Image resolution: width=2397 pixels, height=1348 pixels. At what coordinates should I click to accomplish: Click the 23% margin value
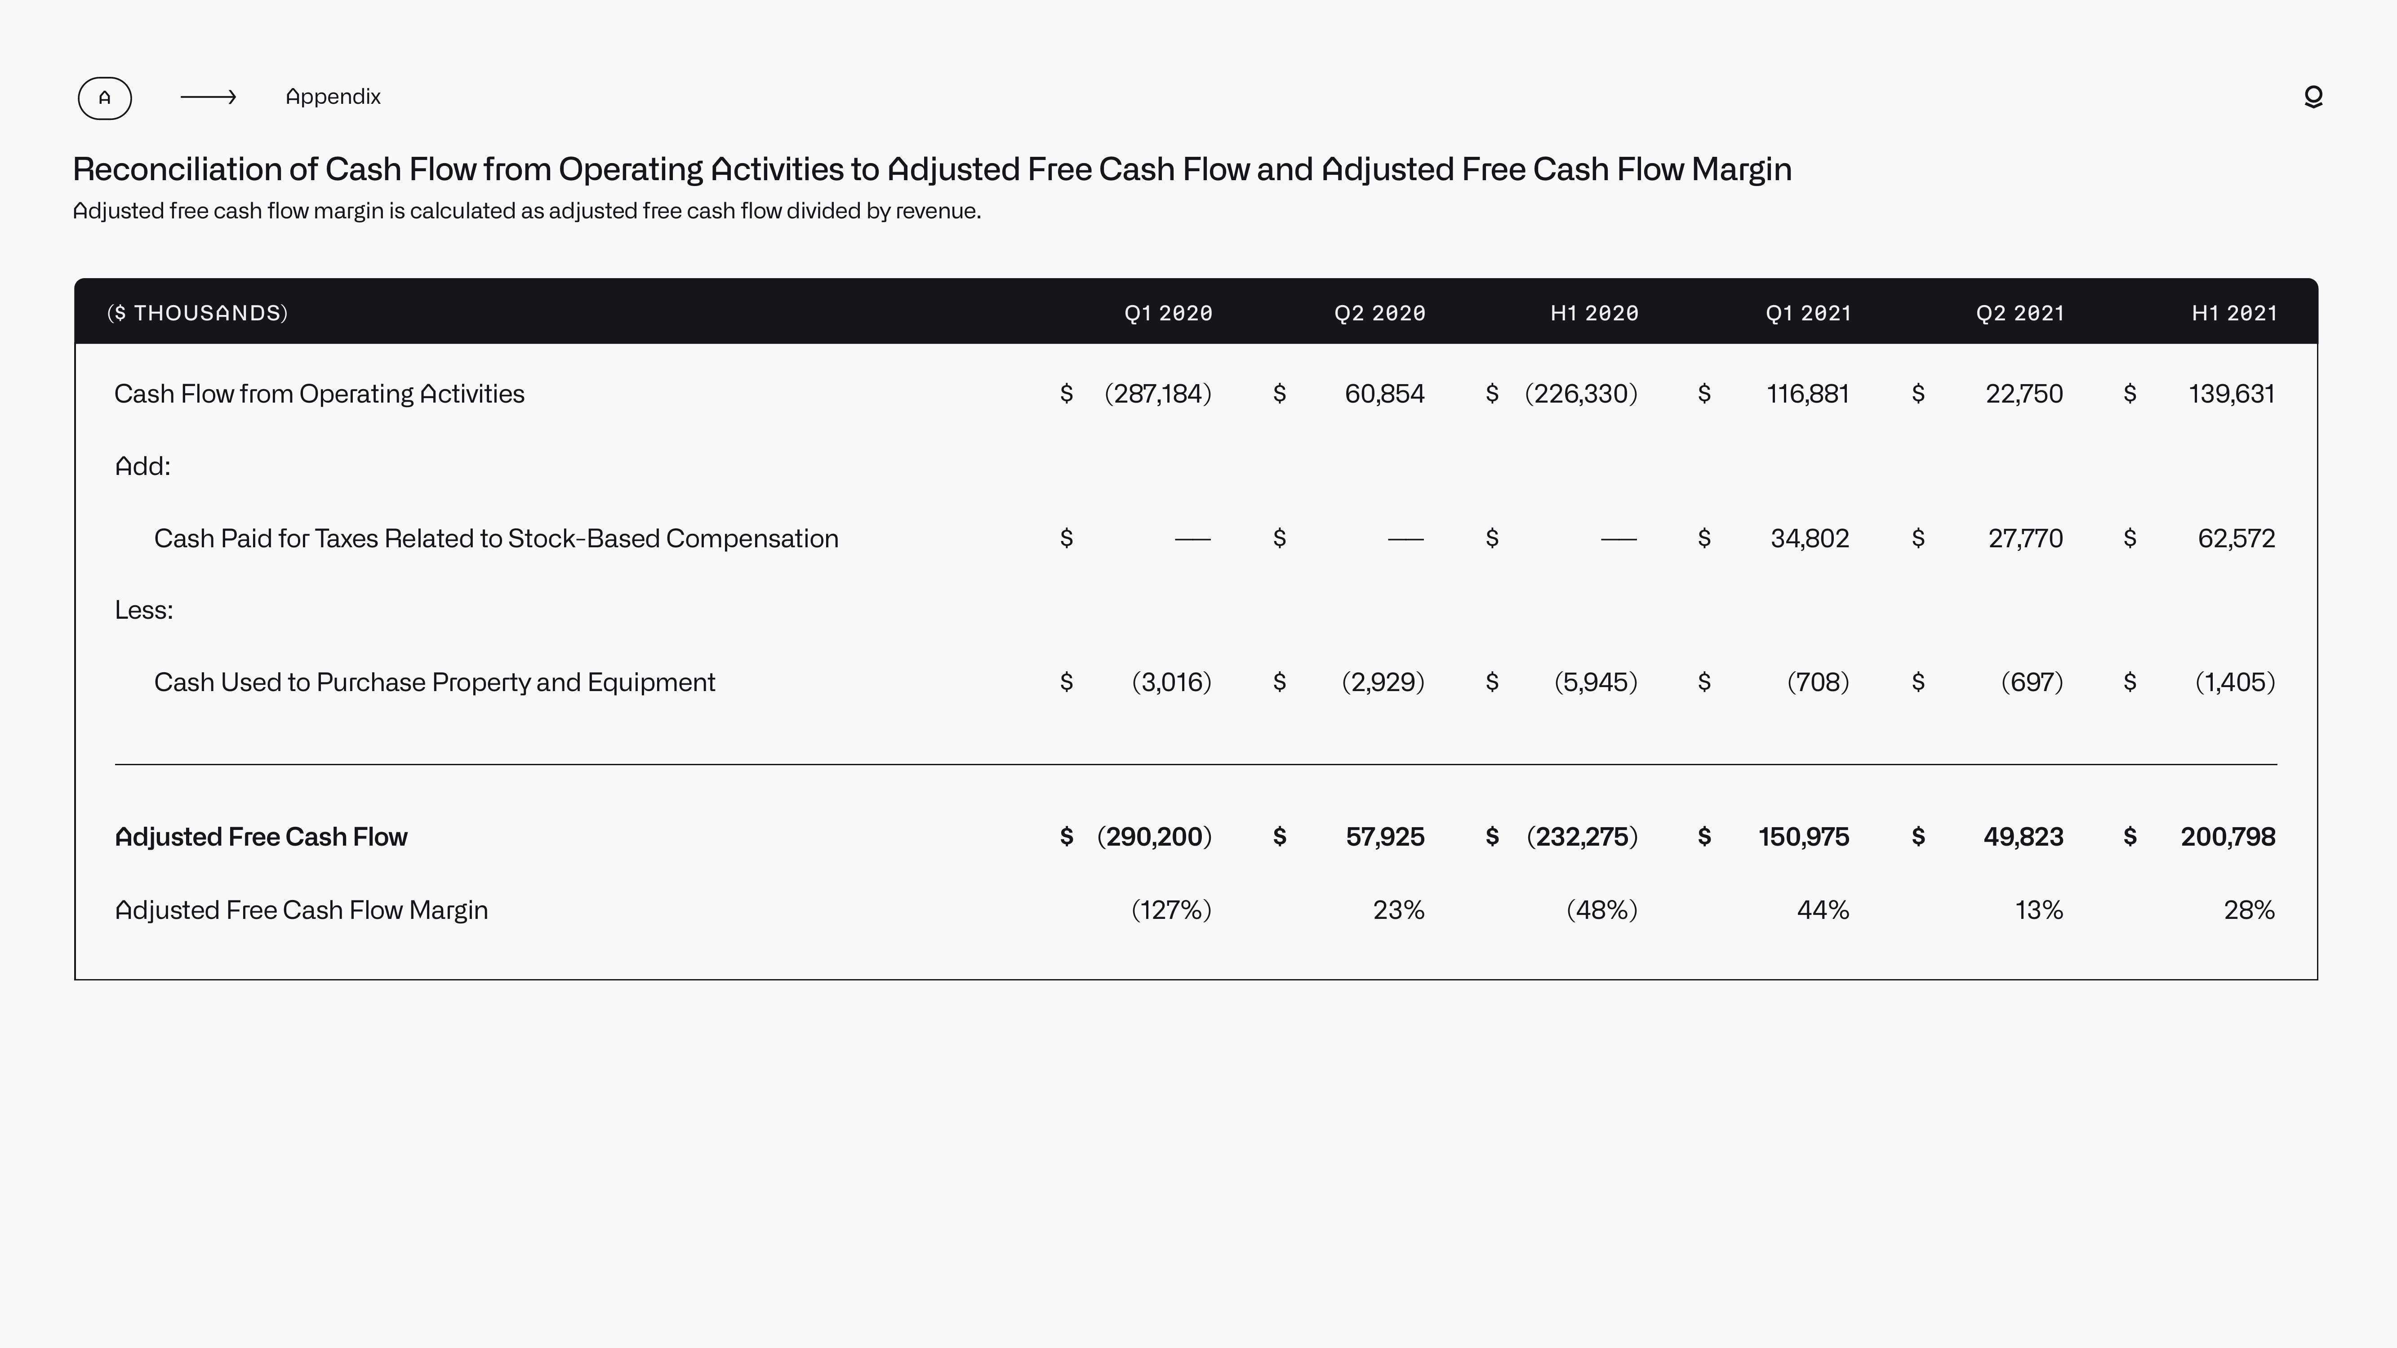pos(1399,910)
